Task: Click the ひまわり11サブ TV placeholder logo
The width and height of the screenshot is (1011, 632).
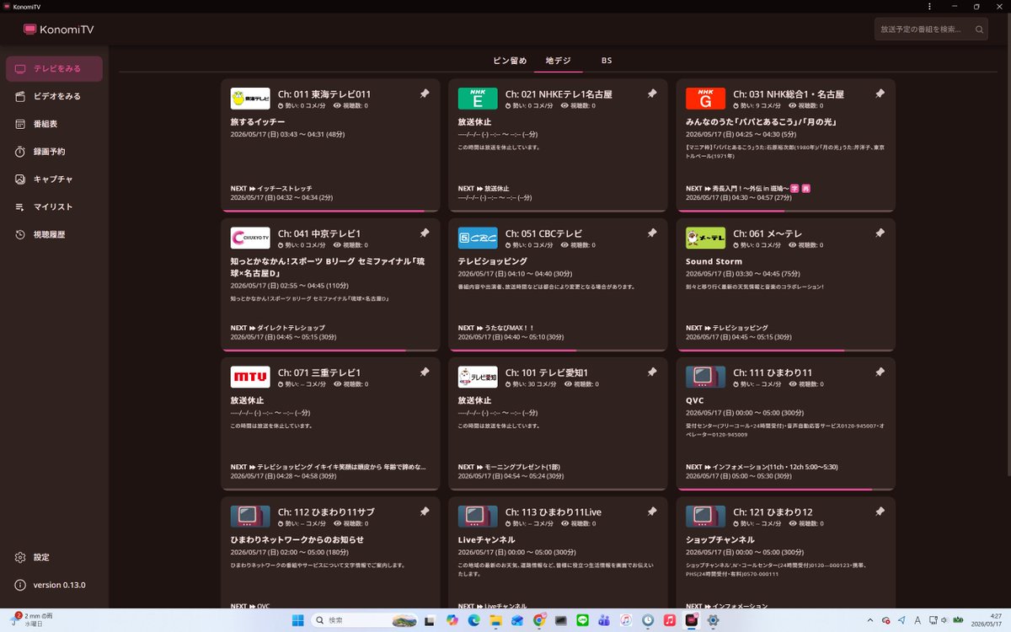Action: [250, 516]
